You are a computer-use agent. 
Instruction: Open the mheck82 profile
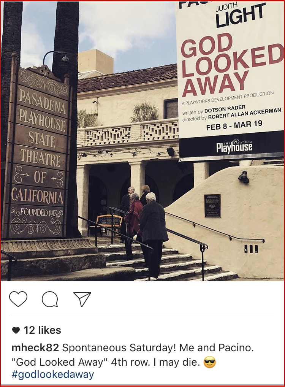point(35,348)
